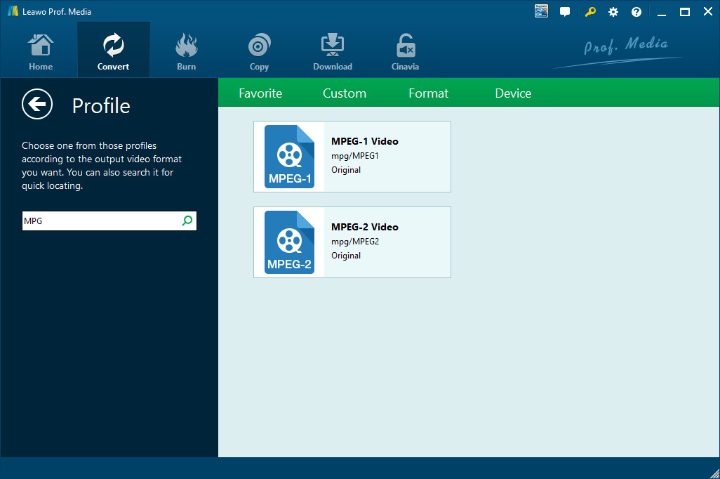Switch to the Favorite tab
The image size is (720, 479).
[x=260, y=93]
